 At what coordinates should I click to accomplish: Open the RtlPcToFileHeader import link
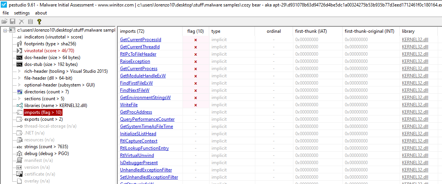click(138, 54)
